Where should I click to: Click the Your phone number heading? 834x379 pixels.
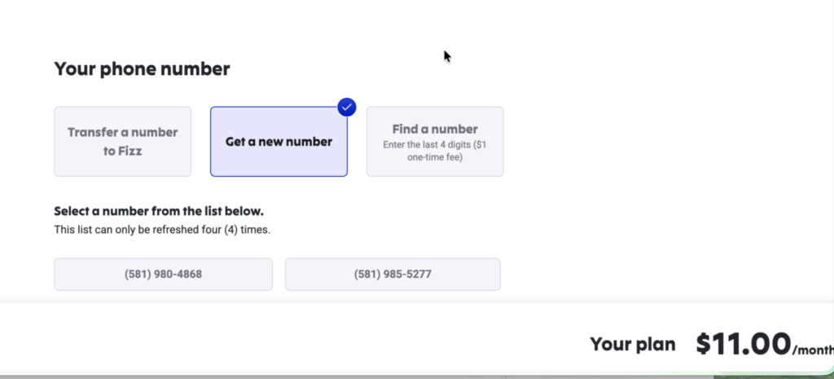click(x=142, y=69)
